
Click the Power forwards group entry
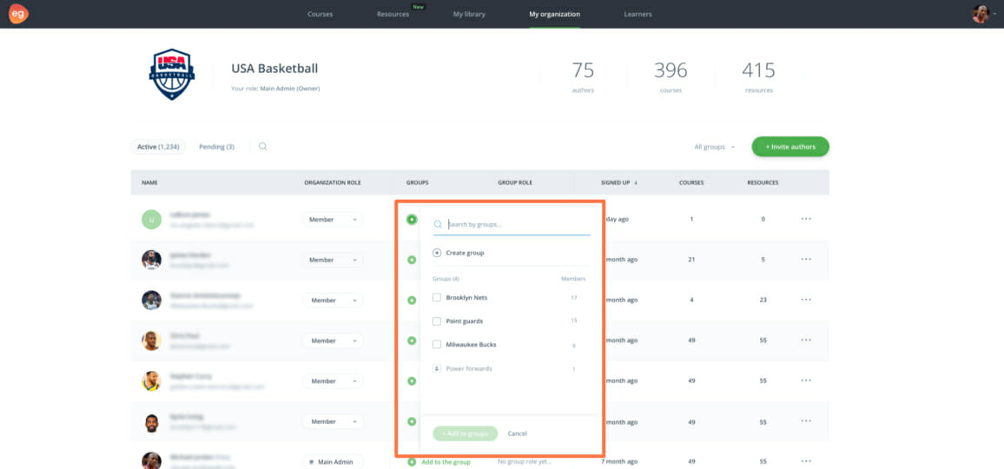[469, 369]
